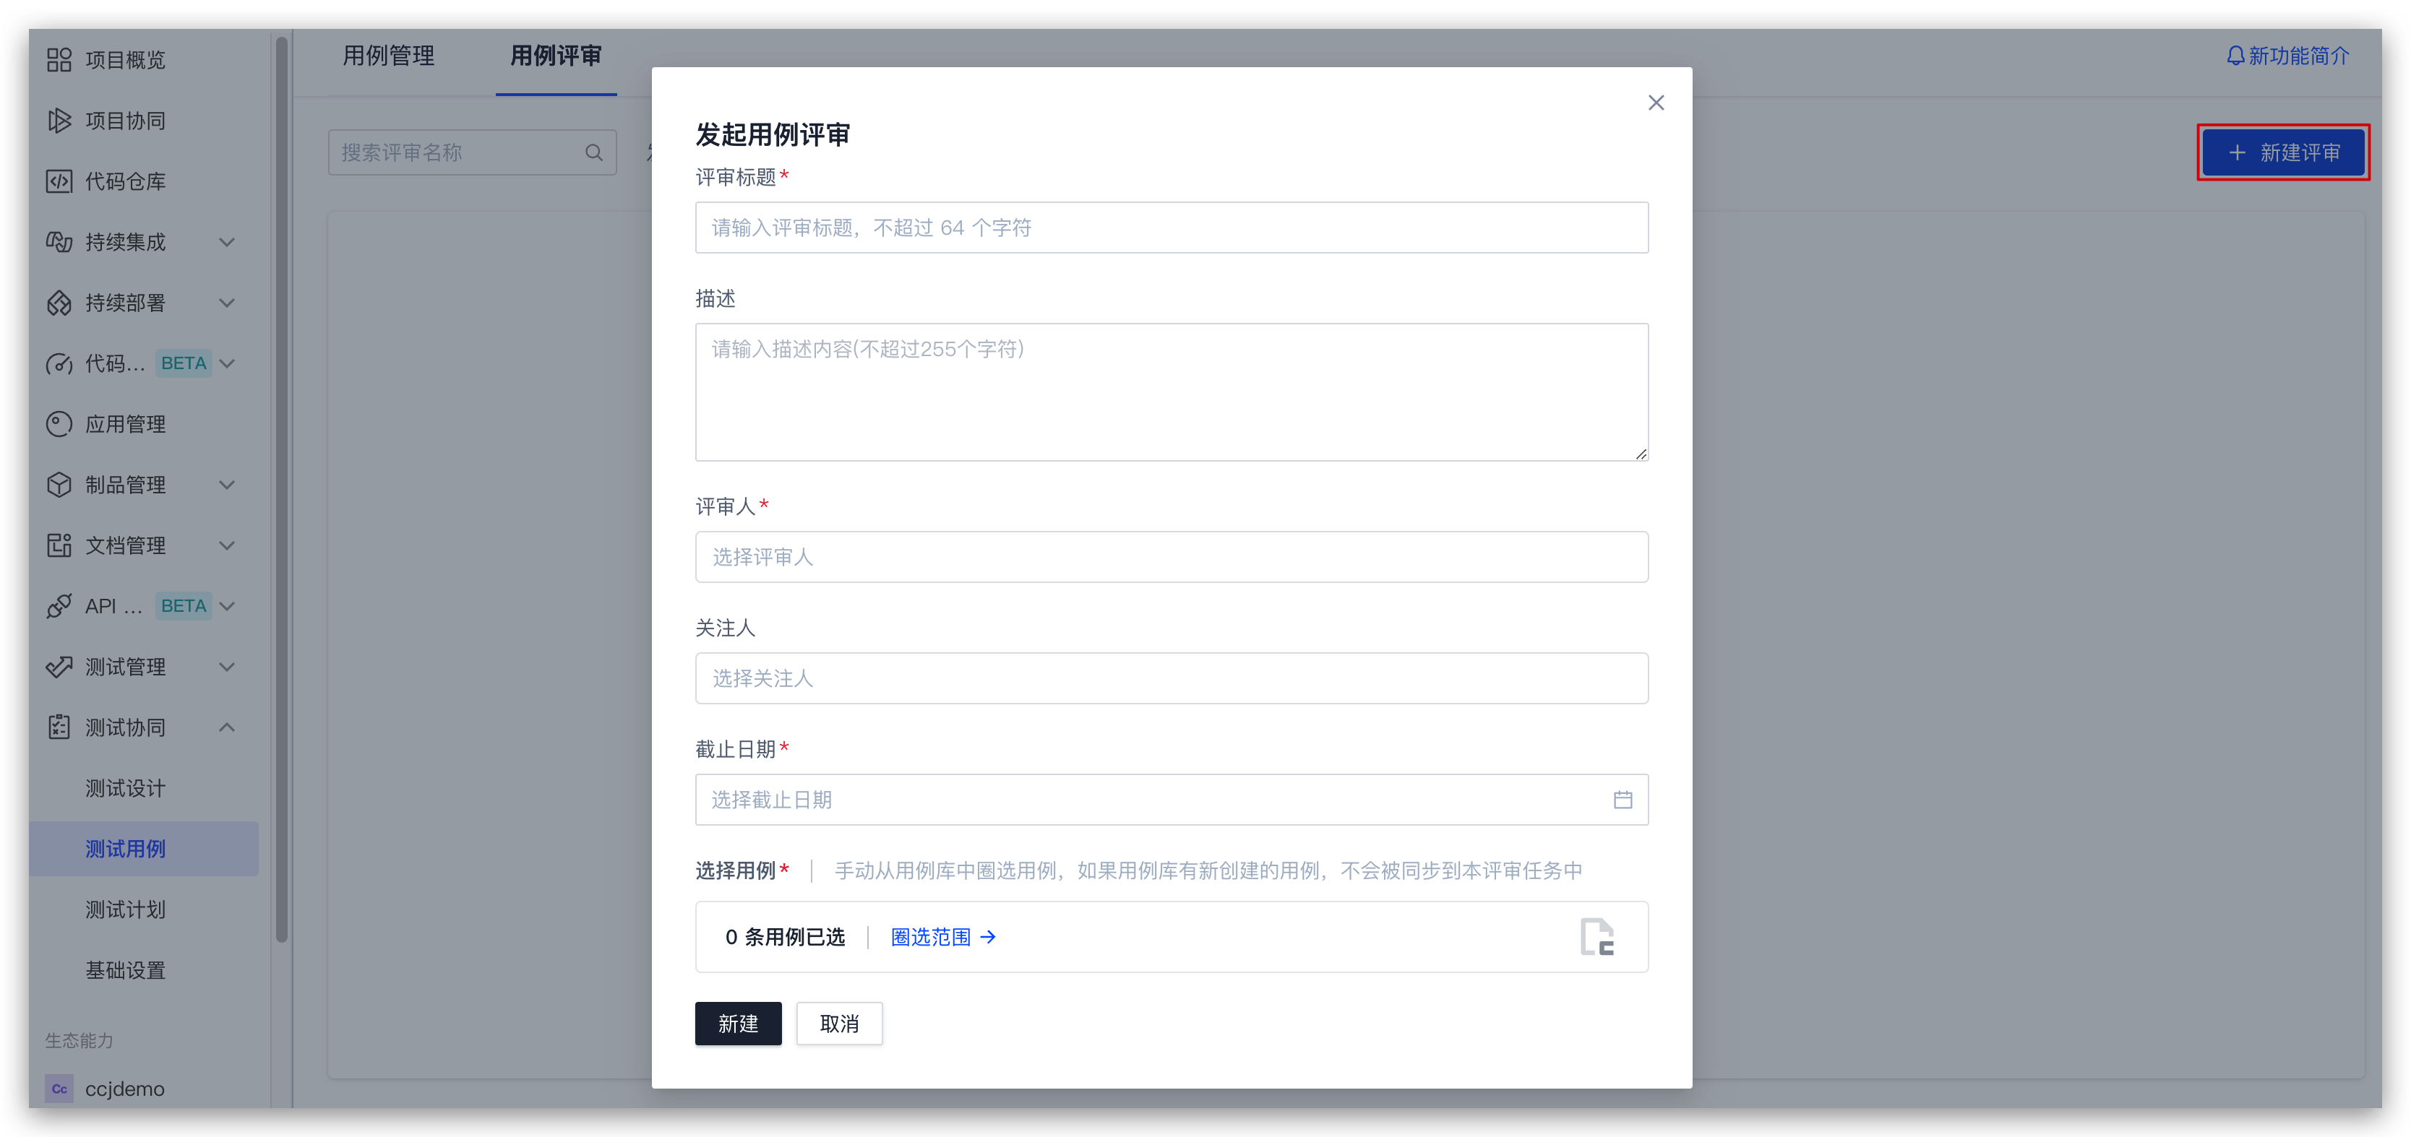Open the 选择评审人 dropdown
Screen dimensions: 2411x1137
point(1171,557)
